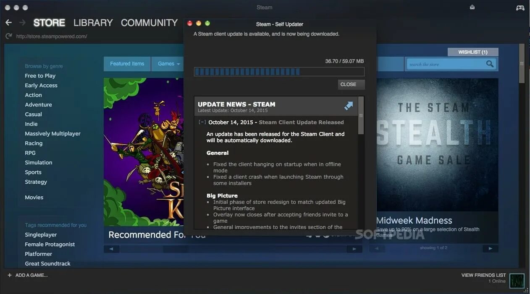This screenshot has width=530, height=294.
Task: Switch to the COMMUNITY tab
Action: [x=149, y=23]
